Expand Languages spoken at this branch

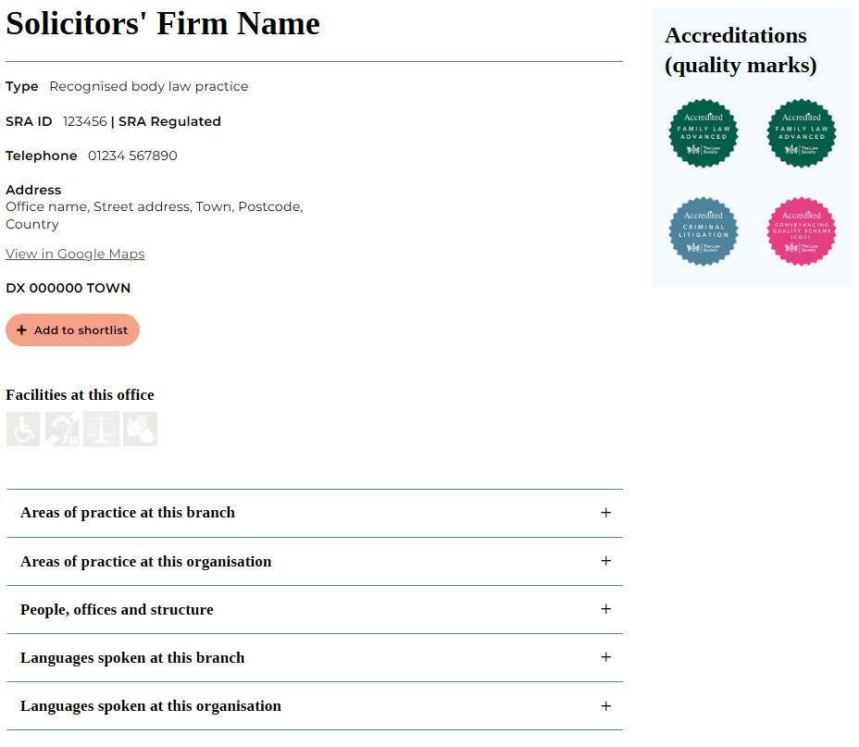[x=606, y=657]
